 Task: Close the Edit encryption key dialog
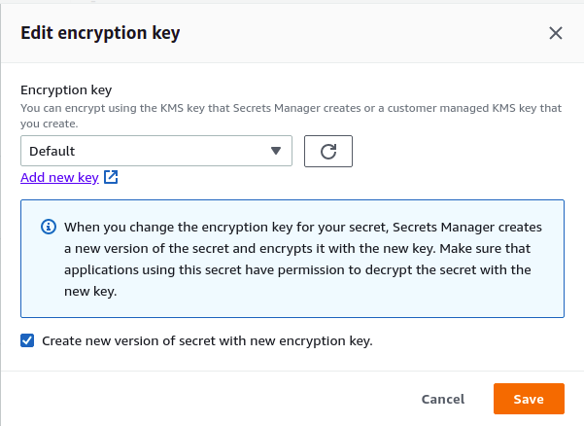tap(556, 33)
